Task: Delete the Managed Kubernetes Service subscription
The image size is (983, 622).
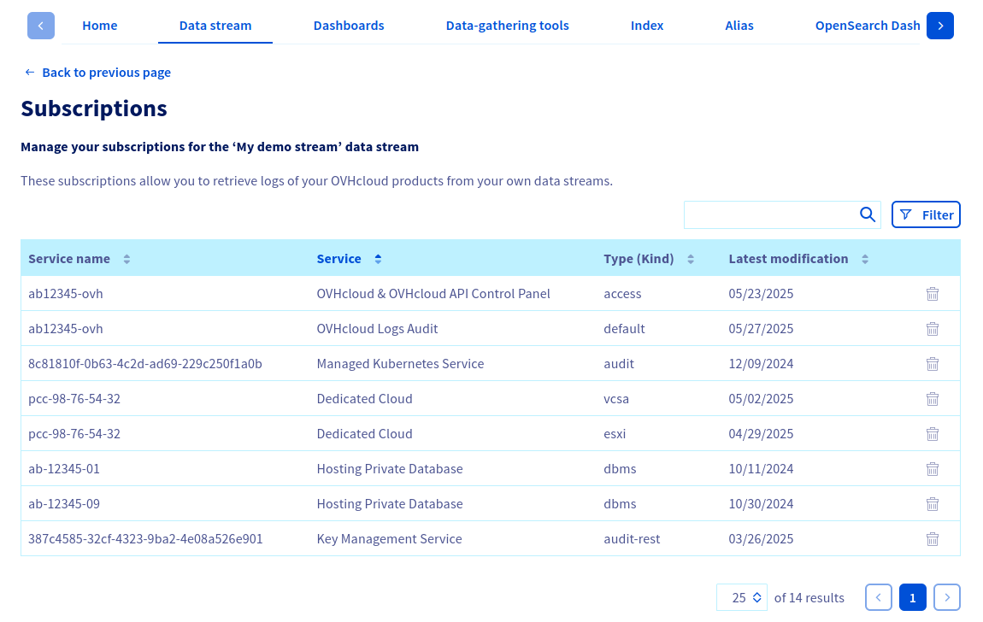Action: pyautogui.click(x=933, y=364)
